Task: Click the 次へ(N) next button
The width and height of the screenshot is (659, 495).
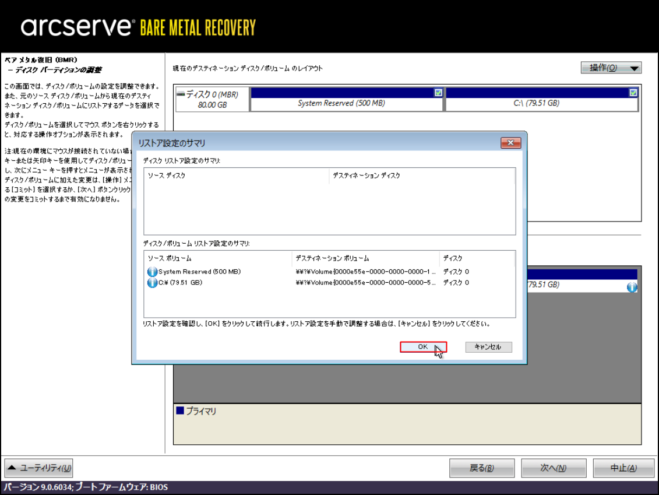Action: click(554, 468)
